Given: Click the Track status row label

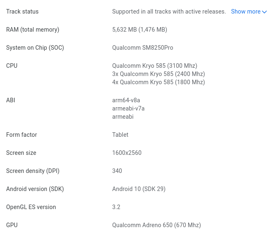Looking at the screenshot, I should pos(22,12).
